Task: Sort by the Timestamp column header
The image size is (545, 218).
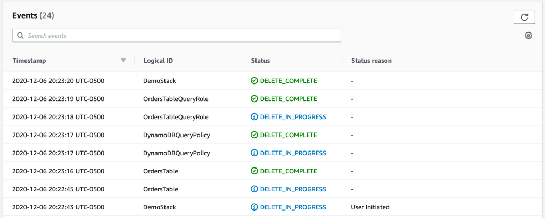Action: (x=29, y=61)
